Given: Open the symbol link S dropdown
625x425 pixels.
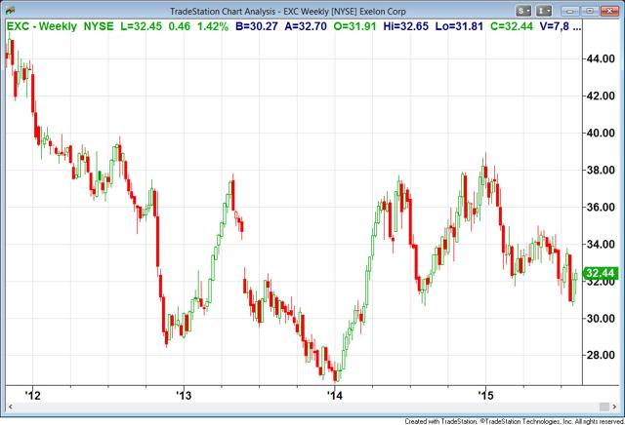Looking at the screenshot, I should (x=523, y=11).
